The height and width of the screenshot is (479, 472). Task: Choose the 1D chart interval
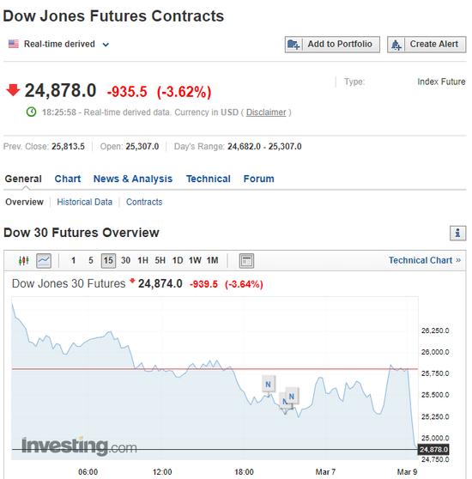click(x=178, y=261)
